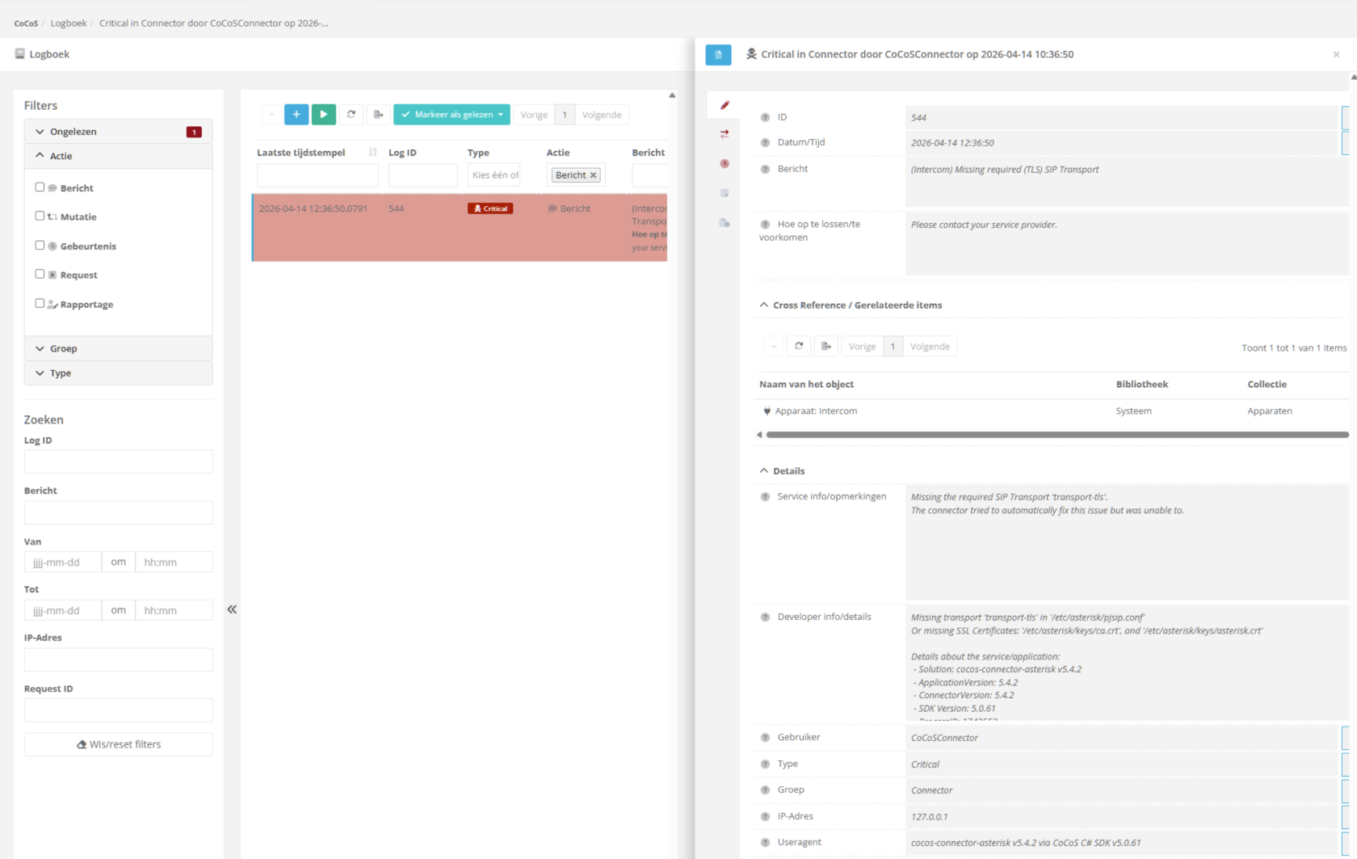Refresh the Cross Reference items list
Screen dimensions: 1357x859
(799, 347)
